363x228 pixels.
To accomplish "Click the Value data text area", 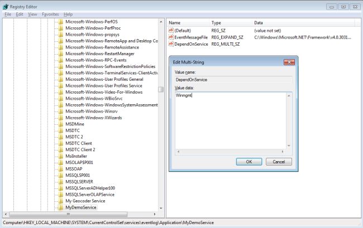I will coord(231,120).
